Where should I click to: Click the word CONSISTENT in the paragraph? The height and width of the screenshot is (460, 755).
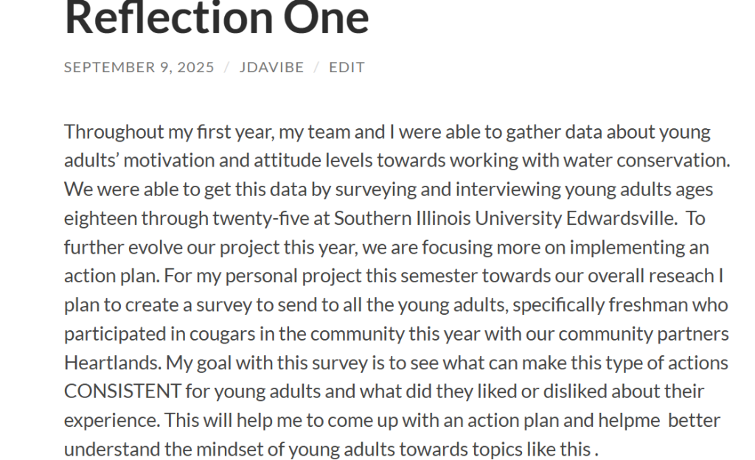click(122, 391)
